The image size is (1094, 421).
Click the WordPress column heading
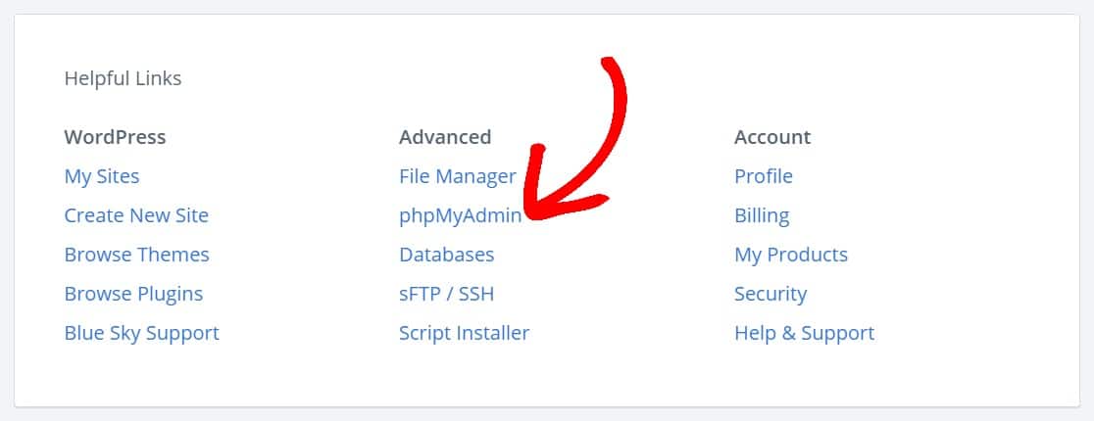(x=115, y=137)
